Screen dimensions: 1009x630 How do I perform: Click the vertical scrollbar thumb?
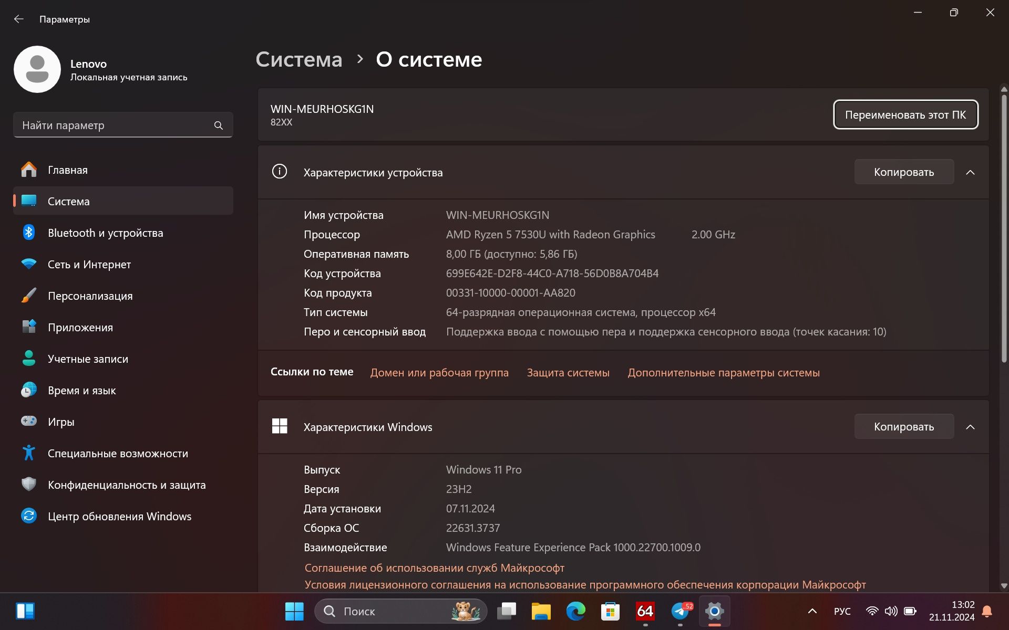point(1004,228)
